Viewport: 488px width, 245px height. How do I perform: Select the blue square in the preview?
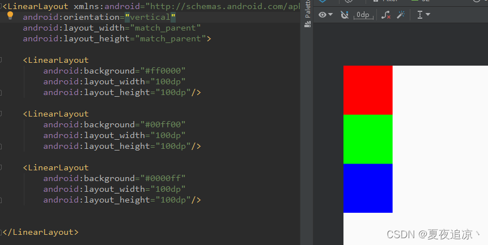pyautogui.click(x=368, y=188)
